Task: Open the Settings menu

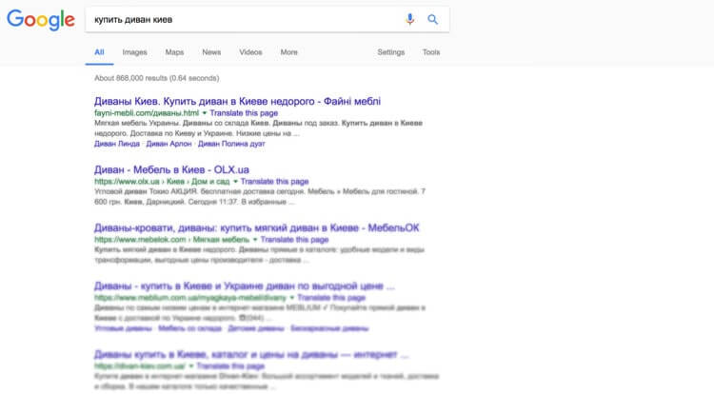Action: tap(390, 52)
